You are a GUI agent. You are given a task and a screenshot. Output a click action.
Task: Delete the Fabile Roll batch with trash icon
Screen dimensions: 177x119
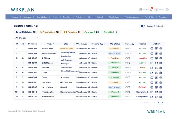(161, 48)
